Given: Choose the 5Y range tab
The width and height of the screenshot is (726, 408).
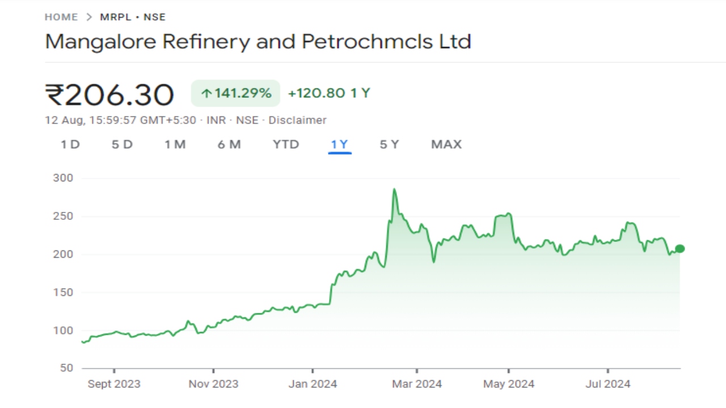Looking at the screenshot, I should [x=389, y=144].
